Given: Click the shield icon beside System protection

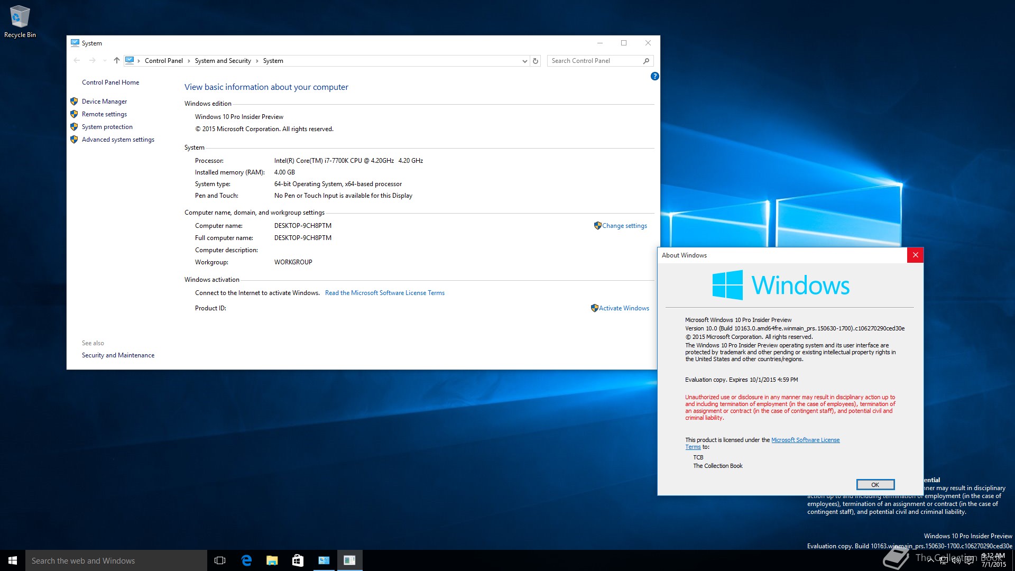Looking at the screenshot, I should pyautogui.click(x=74, y=126).
